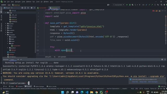Hide the Project panel with minus icon
Image resolution: width=167 pixels, height=94 pixels.
(x=34, y=8)
